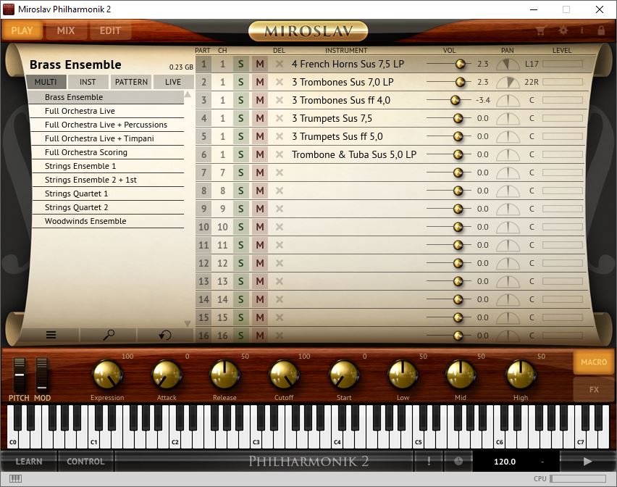Click part 1 volume slider knob

point(460,64)
